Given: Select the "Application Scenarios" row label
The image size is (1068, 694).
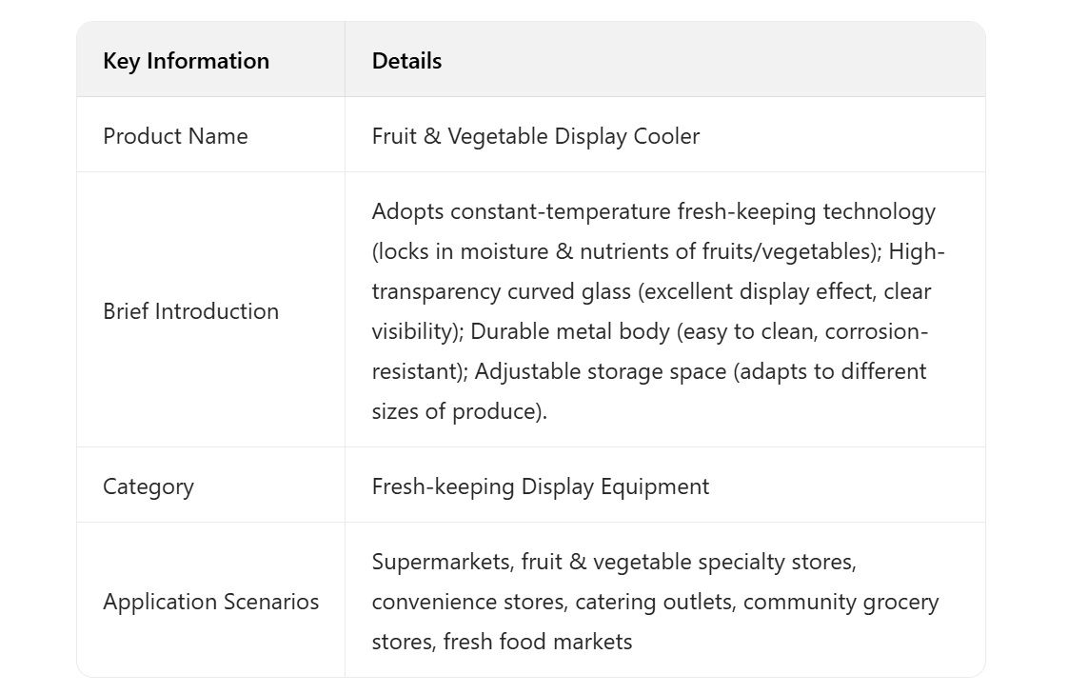Looking at the screenshot, I should (x=210, y=602).
